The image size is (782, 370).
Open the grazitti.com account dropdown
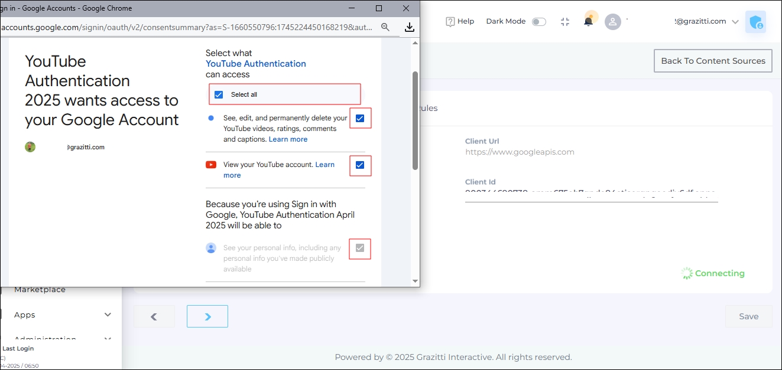click(735, 22)
